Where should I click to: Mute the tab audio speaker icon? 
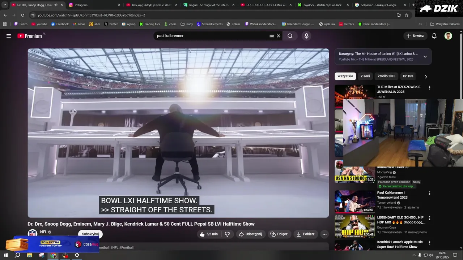point(56,5)
